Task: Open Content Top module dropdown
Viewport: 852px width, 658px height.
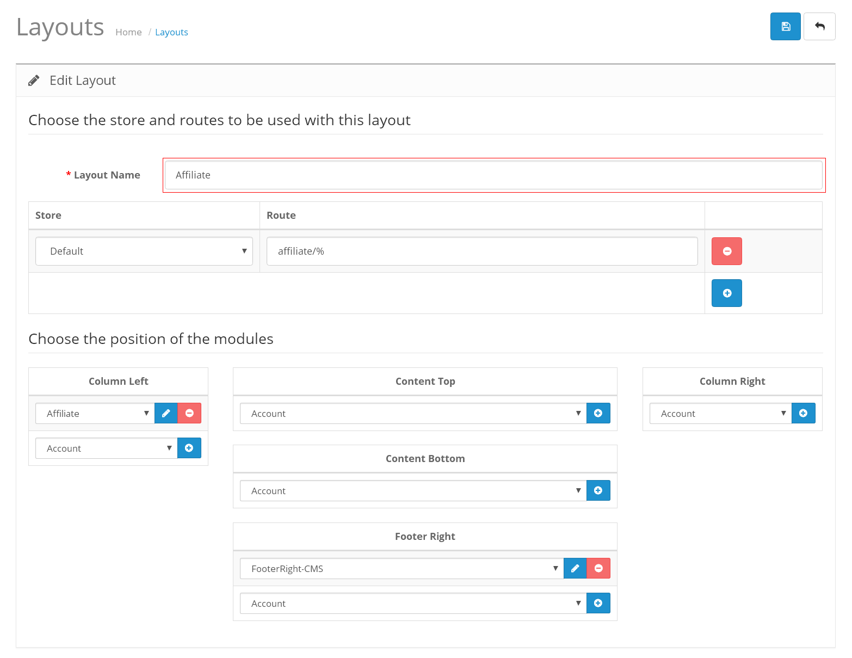Action: point(413,414)
